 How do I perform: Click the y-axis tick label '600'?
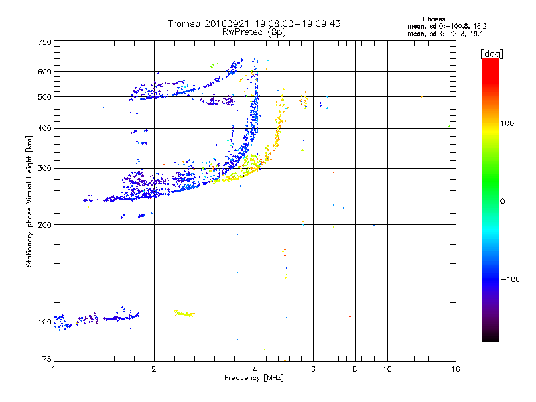(x=44, y=72)
